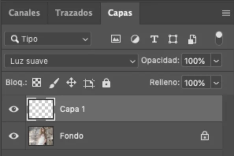Hide the Fondo layer
The height and width of the screenshot is (156, 234).
click(x=14, y=136)
